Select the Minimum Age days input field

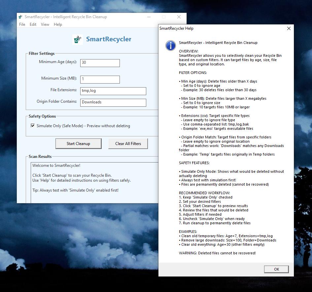(99, 63)
